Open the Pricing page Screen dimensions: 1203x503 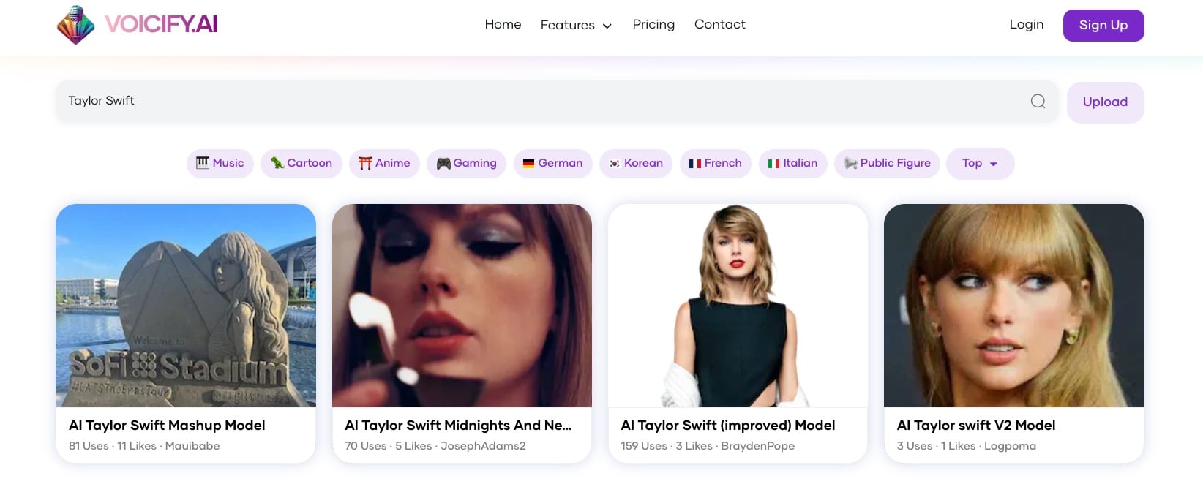(x=653, y=24)
